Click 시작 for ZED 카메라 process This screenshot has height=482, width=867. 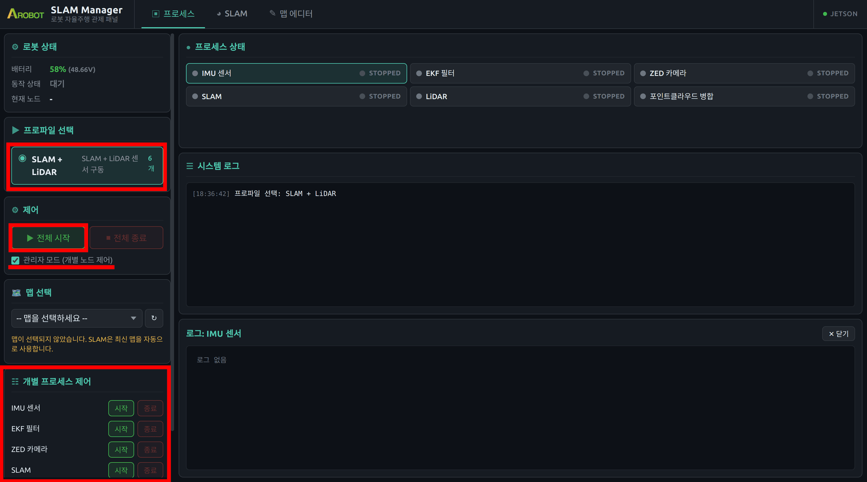[121, 450]
